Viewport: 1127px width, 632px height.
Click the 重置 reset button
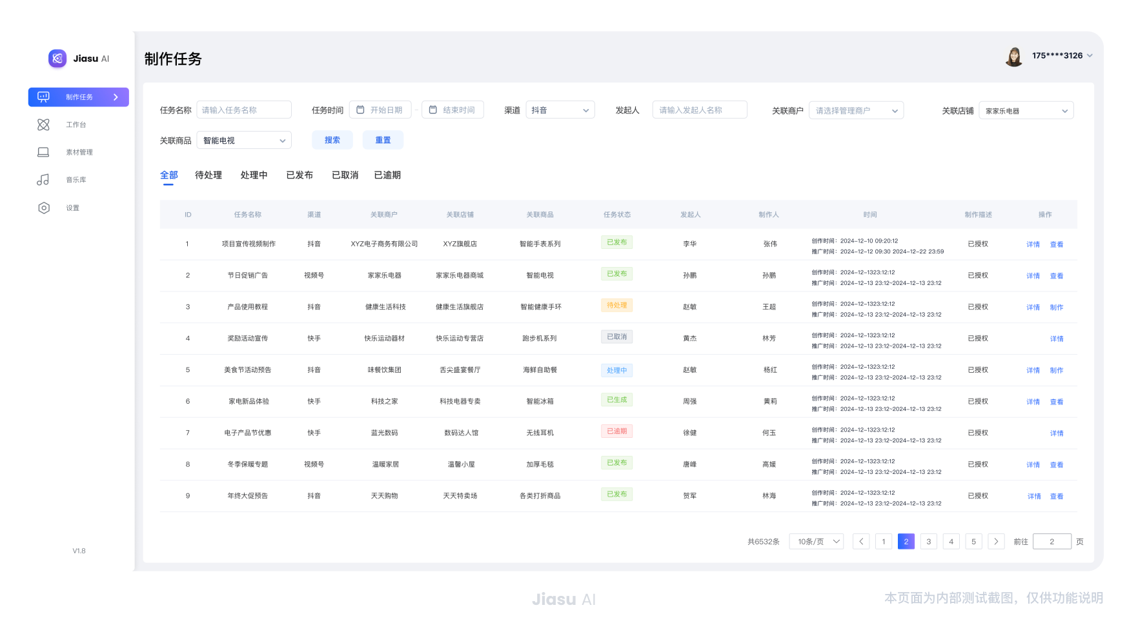point(383,140)
